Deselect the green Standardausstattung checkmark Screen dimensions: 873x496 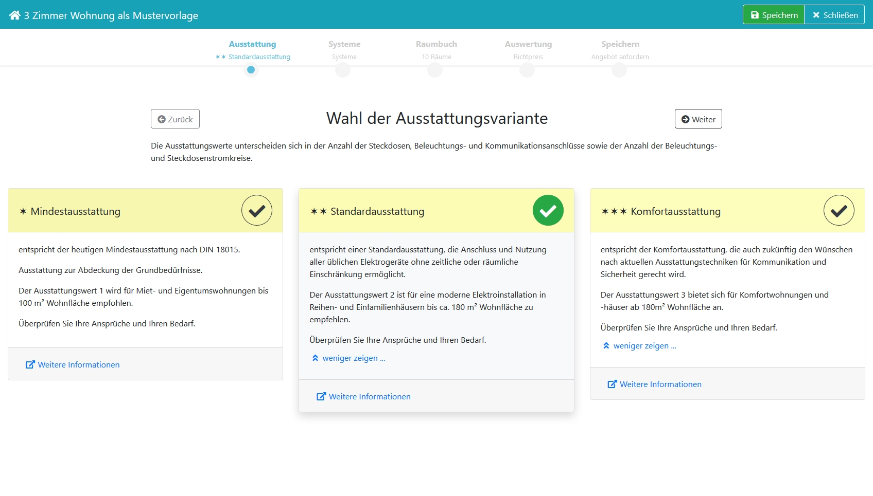click(x=548, y=210)
